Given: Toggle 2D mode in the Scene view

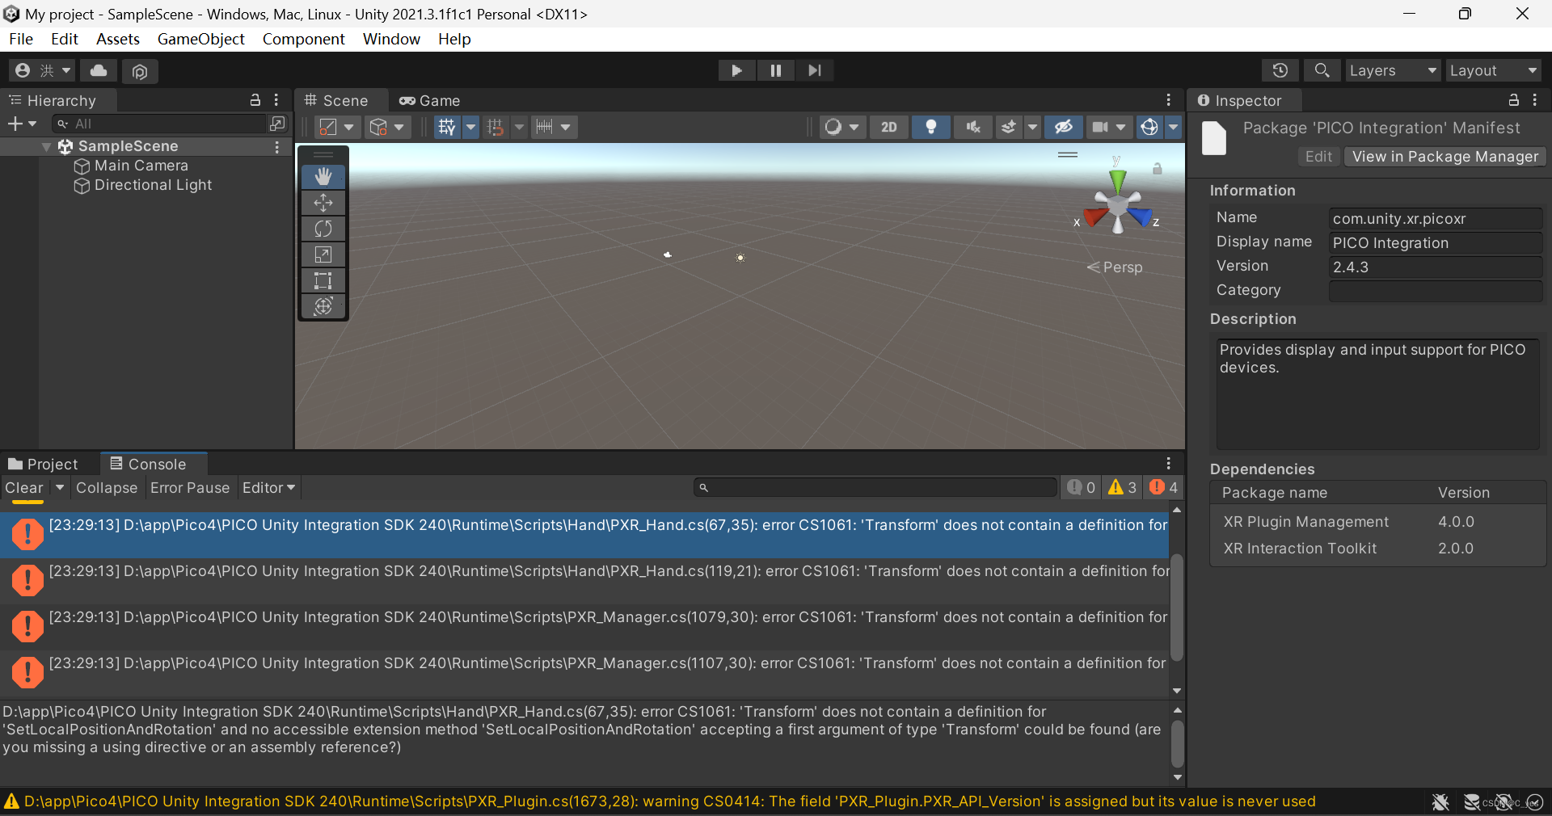Looking at the screenshot, I should (888, 127).
